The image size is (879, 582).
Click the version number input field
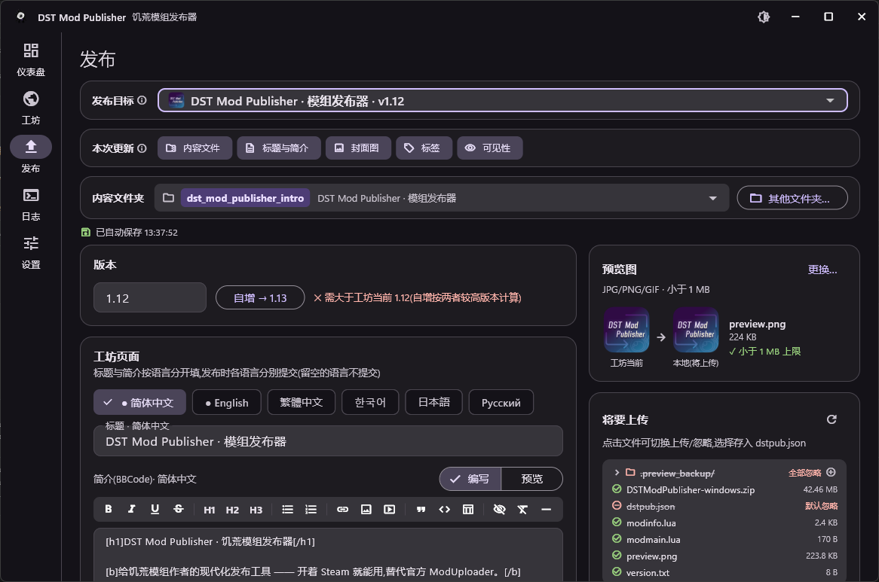150,297
